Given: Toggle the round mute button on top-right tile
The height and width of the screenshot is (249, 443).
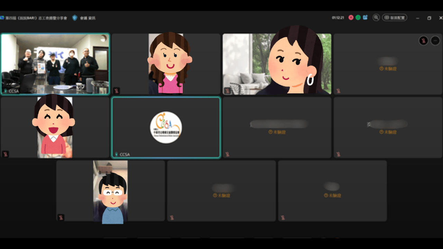Looking at the screenshot, I should pyautogui.click(x=423, y=41).
